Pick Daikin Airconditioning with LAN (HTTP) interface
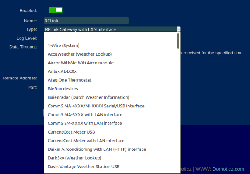This screenshot has height=174, width=250. (112, 149)
